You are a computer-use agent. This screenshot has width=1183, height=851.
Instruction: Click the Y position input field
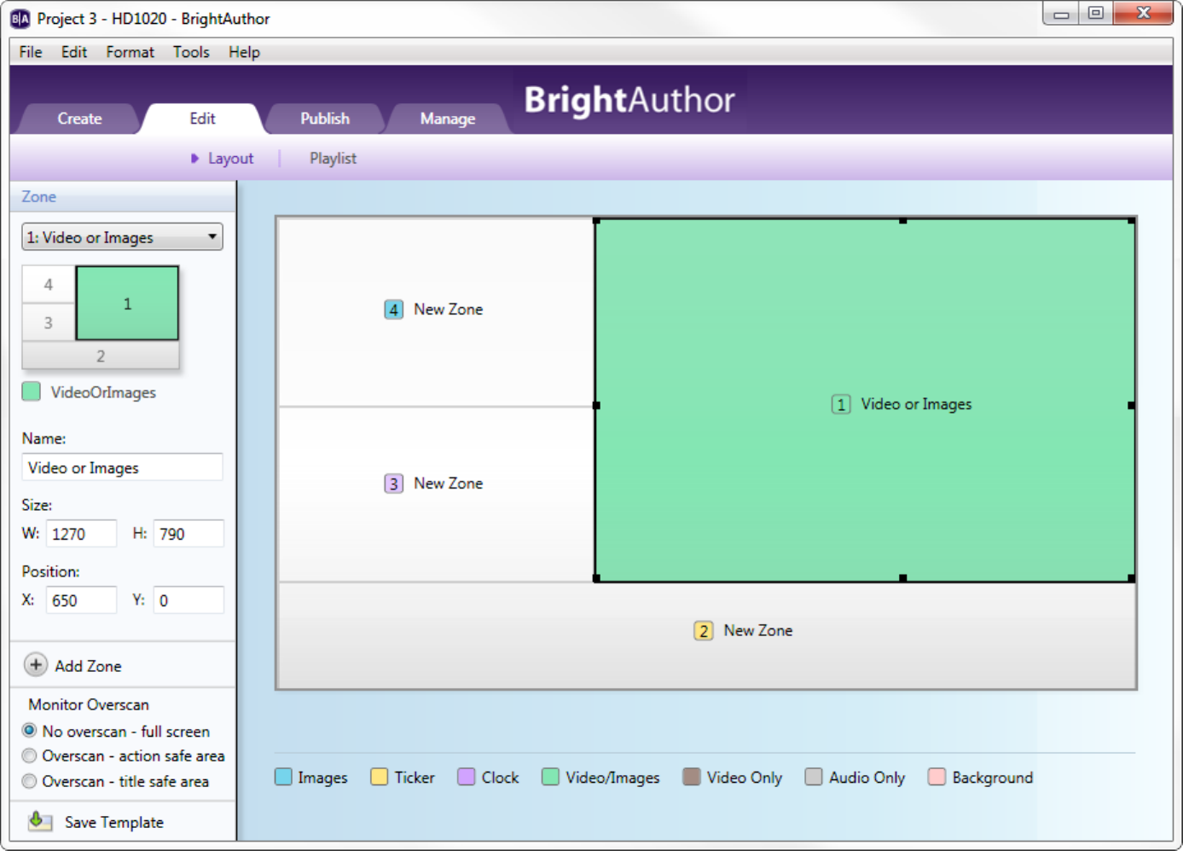[x=188, y=600]
